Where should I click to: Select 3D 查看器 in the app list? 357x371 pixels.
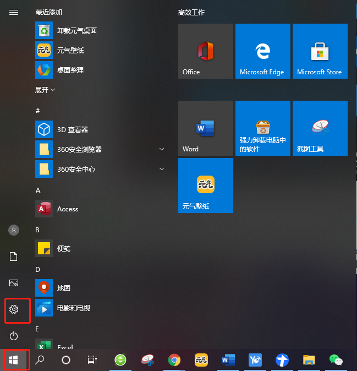pyautogui.click(x=72, y=129)
